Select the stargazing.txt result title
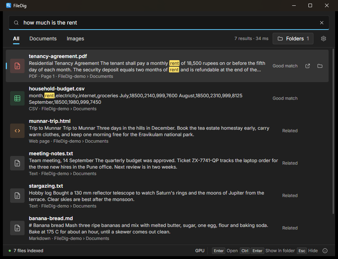Image resolution: width=338 pixels, height=259 pixels. click(46, 186)
